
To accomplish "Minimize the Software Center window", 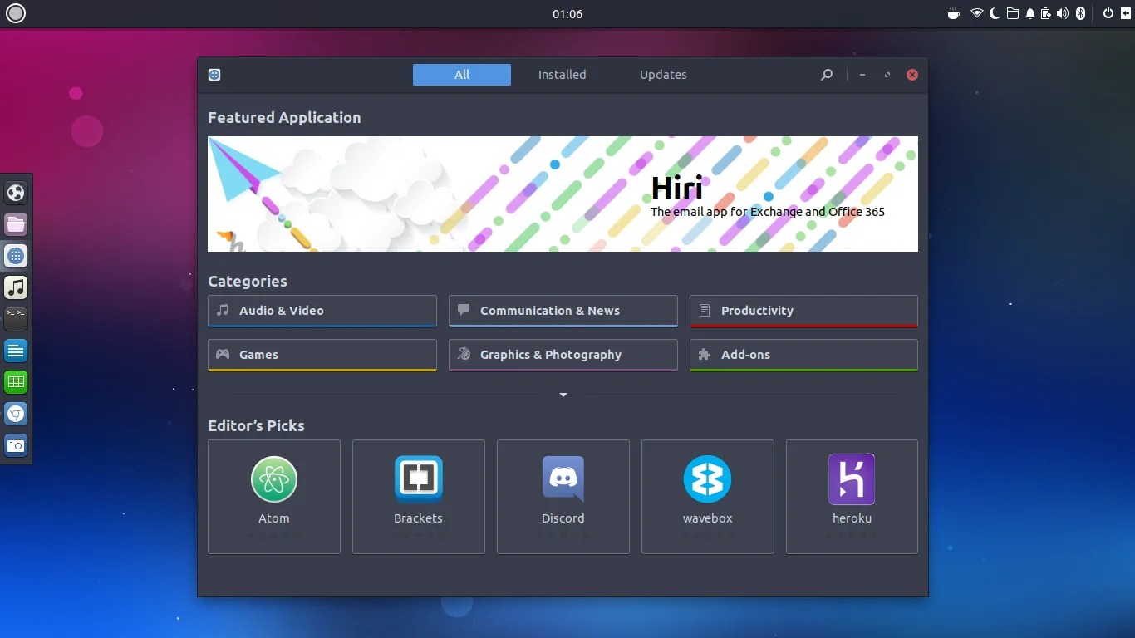I will click(862, 75).
